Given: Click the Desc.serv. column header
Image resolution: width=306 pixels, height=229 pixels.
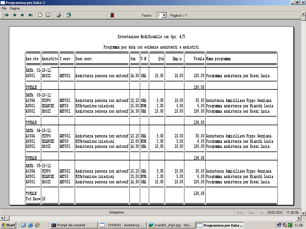Looking at the screenshot, I should point(84,59).
